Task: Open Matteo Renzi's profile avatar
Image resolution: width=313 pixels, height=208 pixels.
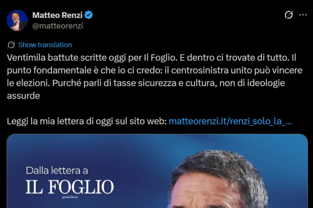Action: coord(17,20)
